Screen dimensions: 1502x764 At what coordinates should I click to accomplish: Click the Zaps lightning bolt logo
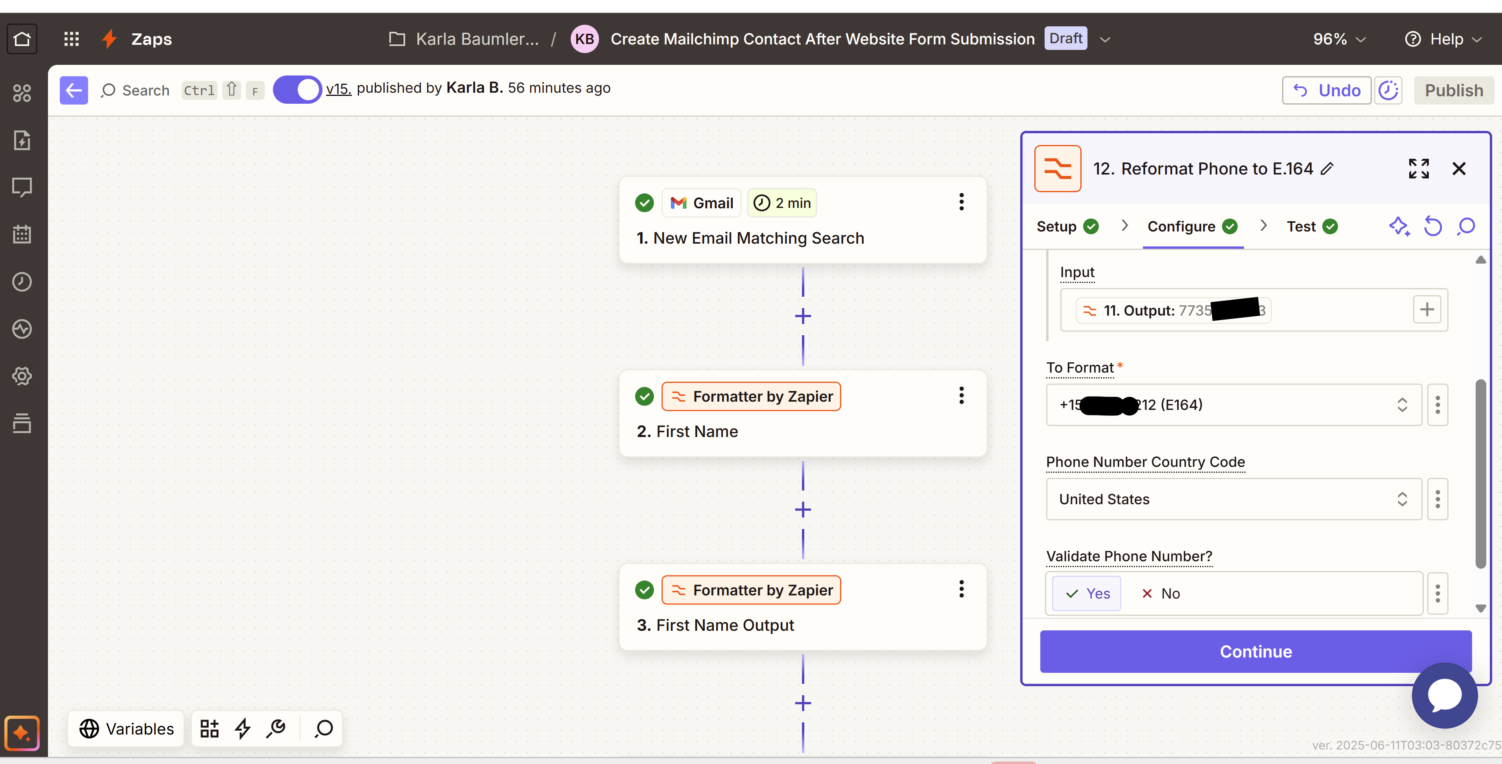[x=110, y=39]
